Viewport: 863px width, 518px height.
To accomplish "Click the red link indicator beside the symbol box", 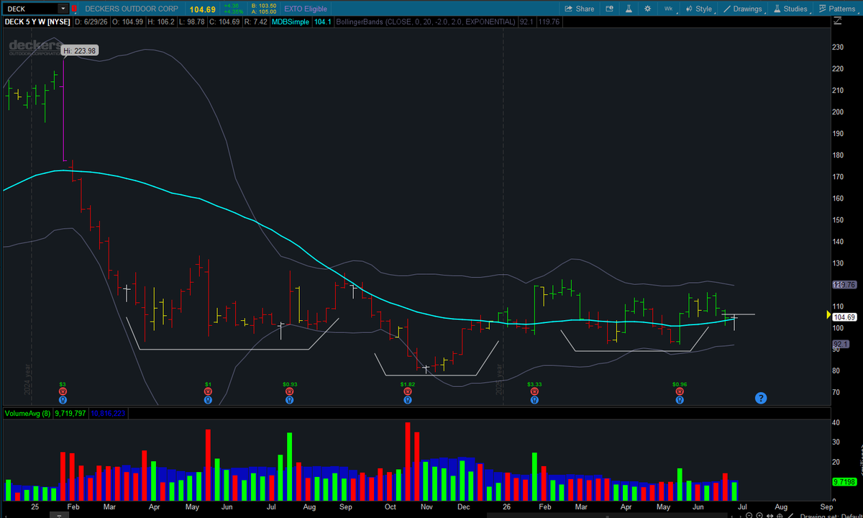I will tap(73, 9).
